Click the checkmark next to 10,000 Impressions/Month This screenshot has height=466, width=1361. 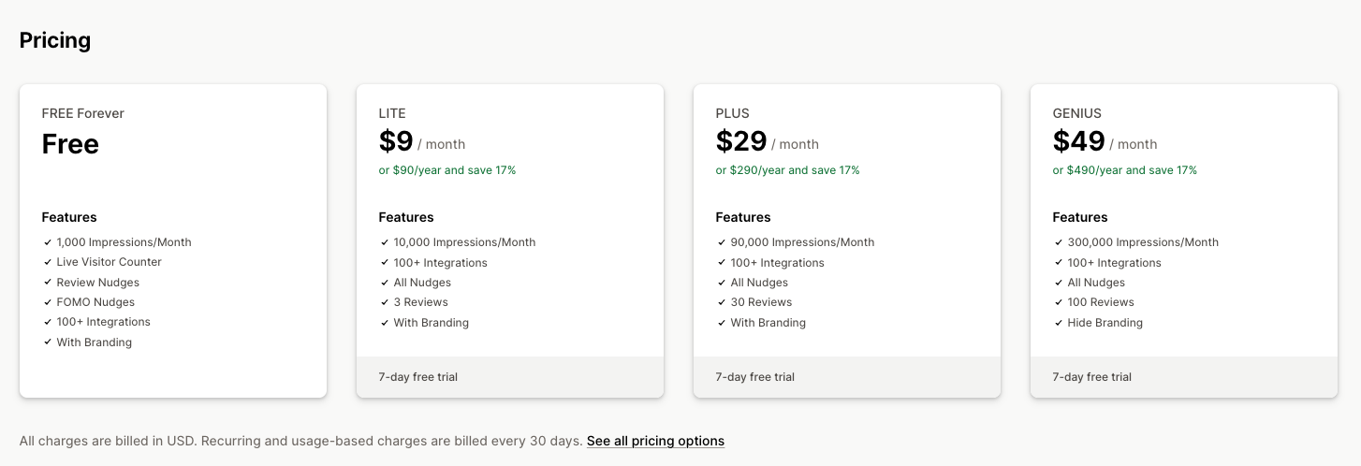pos(384,242)
